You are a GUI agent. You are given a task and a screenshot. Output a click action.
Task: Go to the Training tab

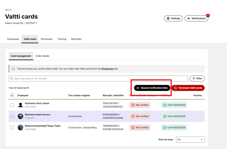point(62,39)
